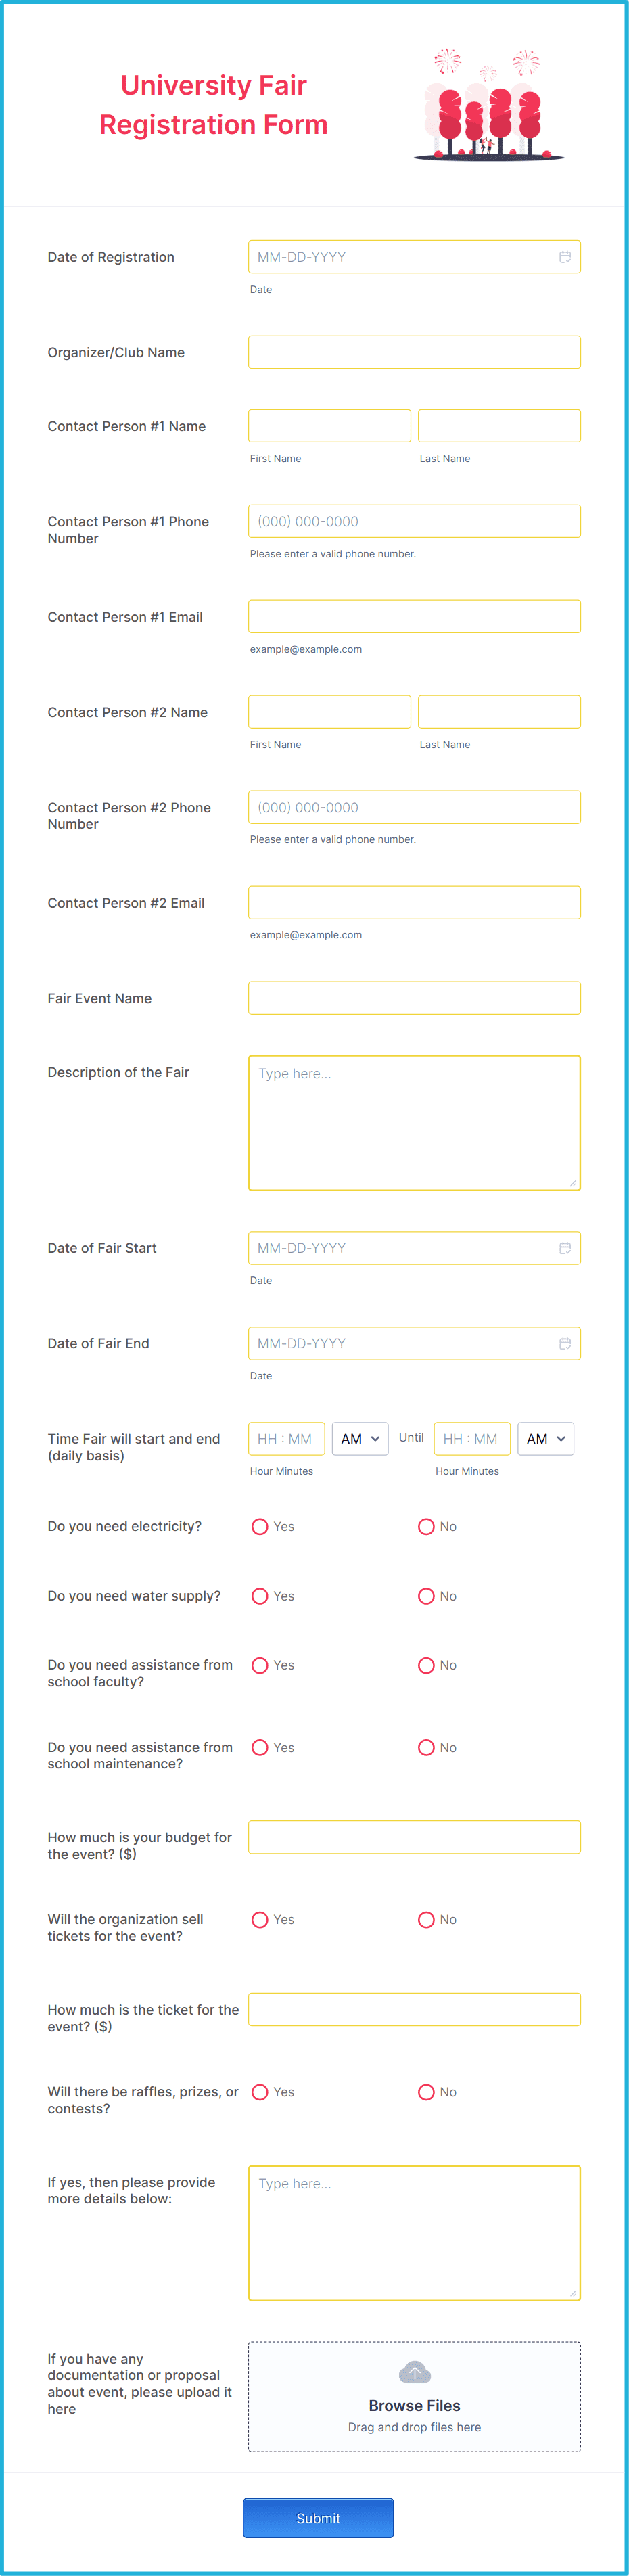The height and width of the screenshot is (2576, 629).
Task: Open the end time AM/PM dropdown
Action: (546, 1438)
